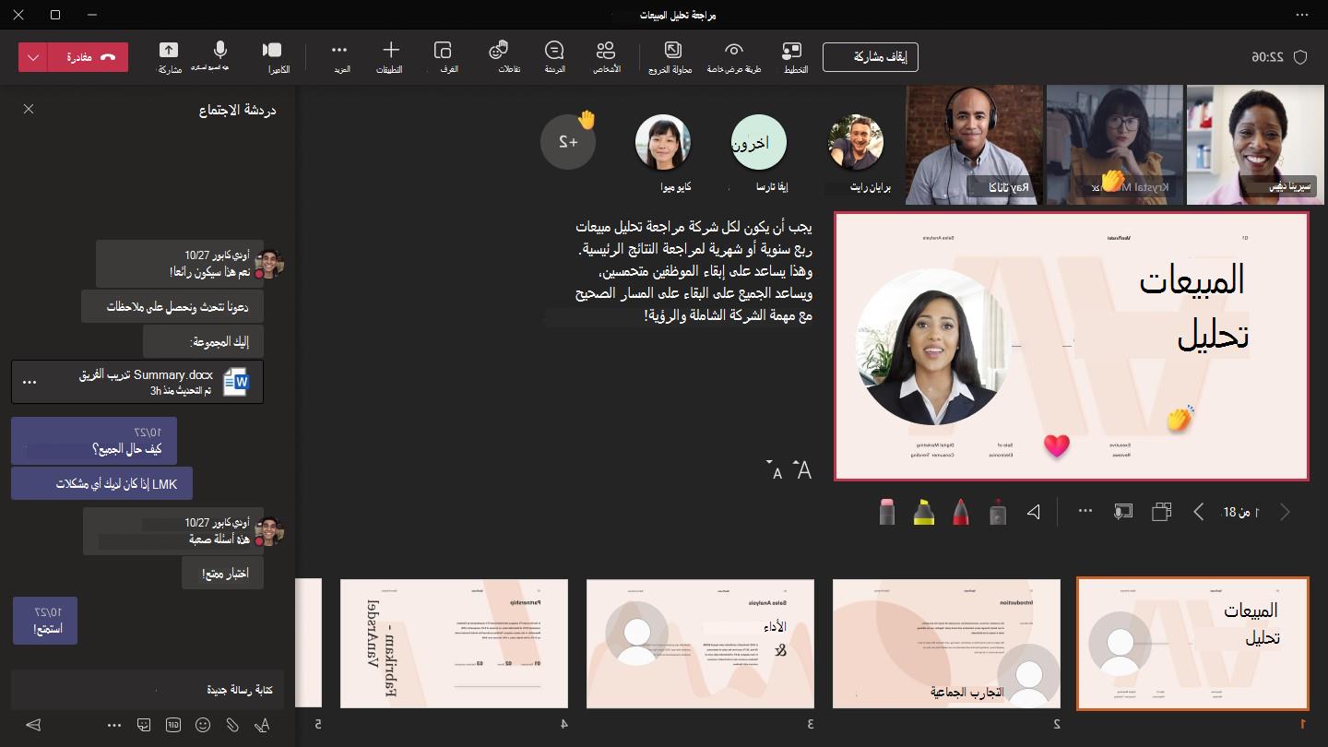Open Rooms (الغرف) in the meeting toolbar
Image resolution: width=1328 pixels, height=747 pixels.
coord(443,50)
